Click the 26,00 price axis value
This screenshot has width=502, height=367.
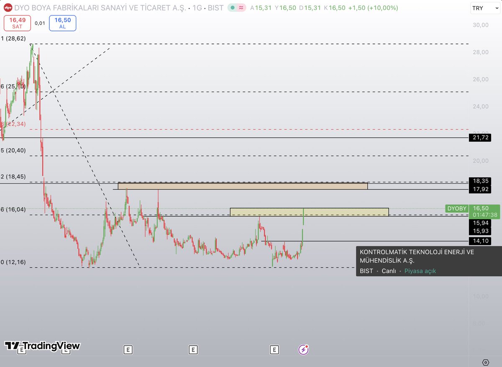[481, 79]
